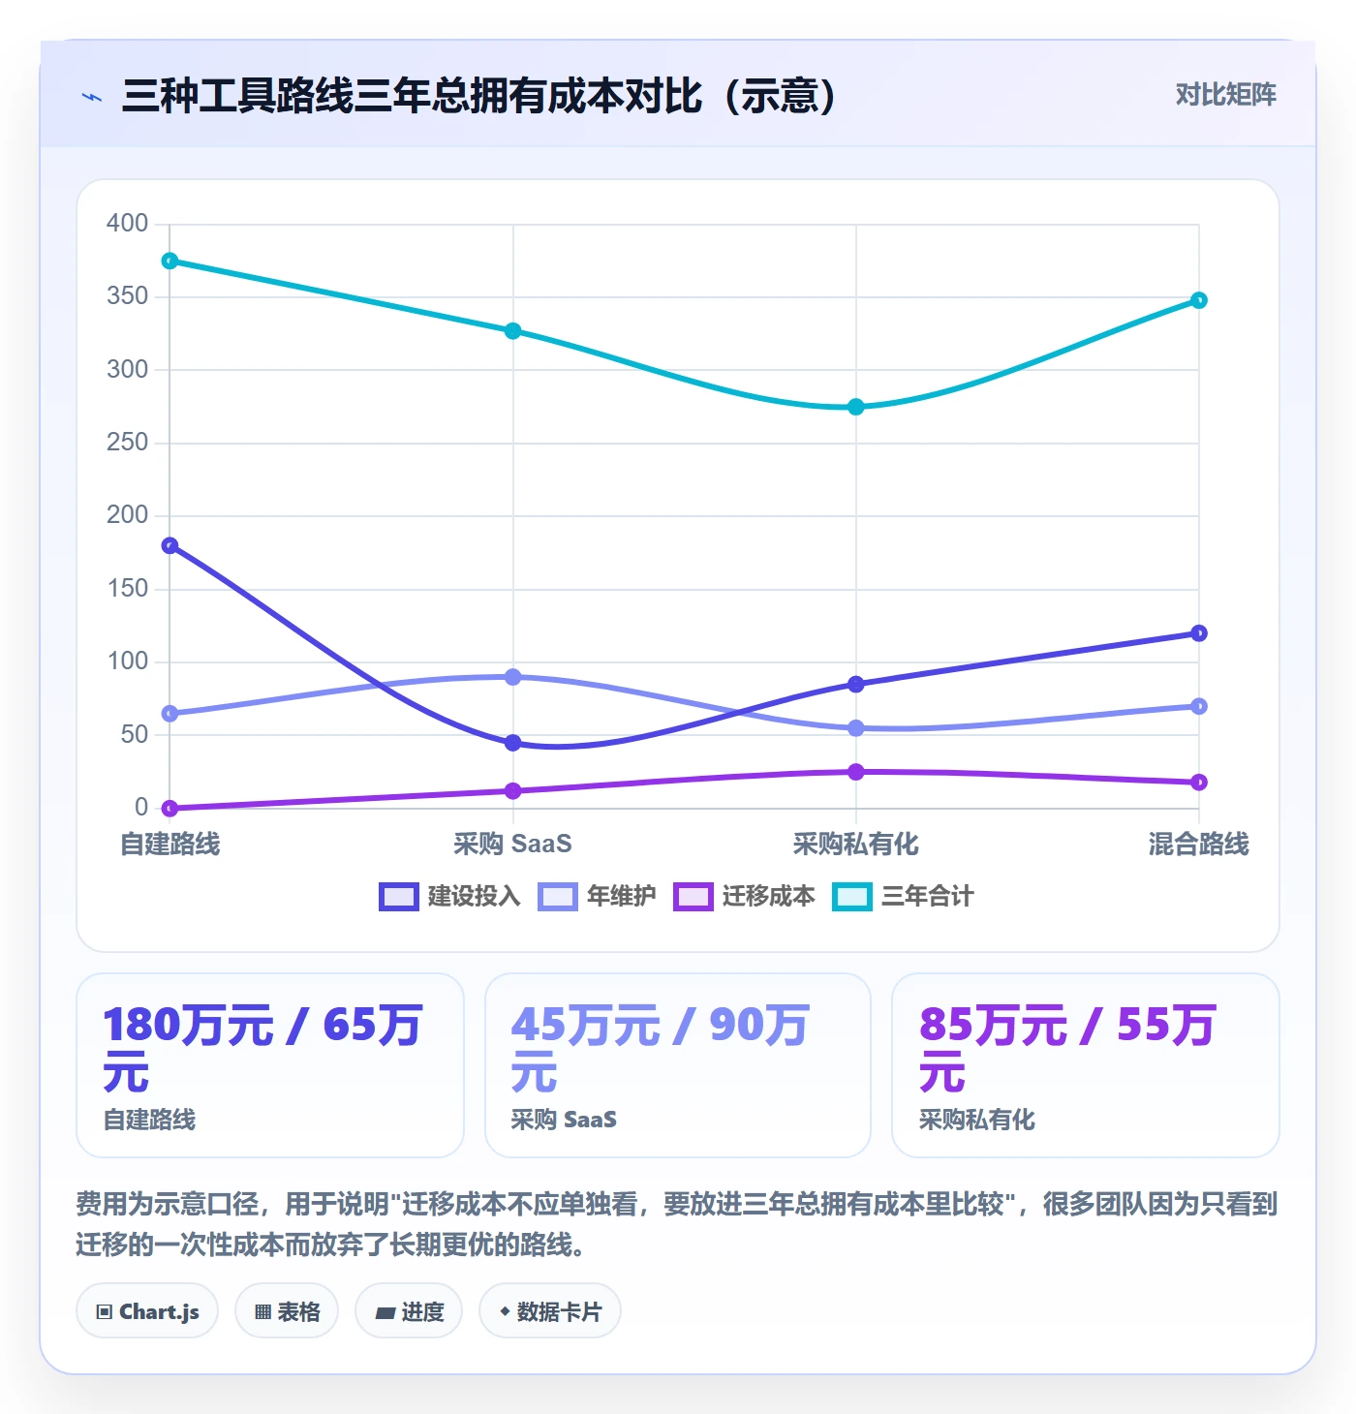Screen dimensions: 1356x1414
Task: Click the 建设投入 point at 采购 SaaS
Action: tap(513, 744)
